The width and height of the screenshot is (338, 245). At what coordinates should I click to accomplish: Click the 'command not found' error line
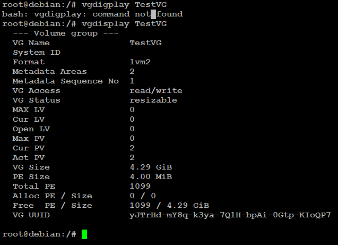[x=92, y=14]
